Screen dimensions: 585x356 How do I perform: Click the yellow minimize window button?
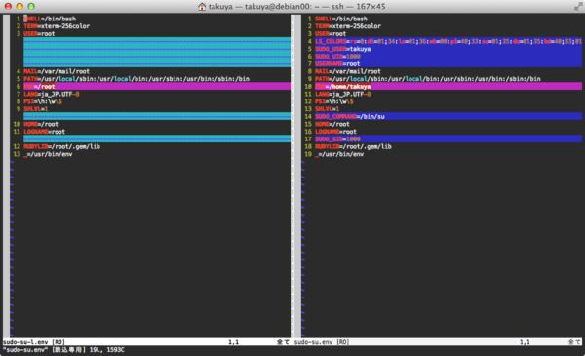coord(19,6)
